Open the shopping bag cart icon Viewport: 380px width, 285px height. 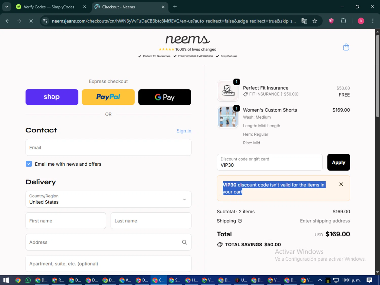(x=346, y=47)
